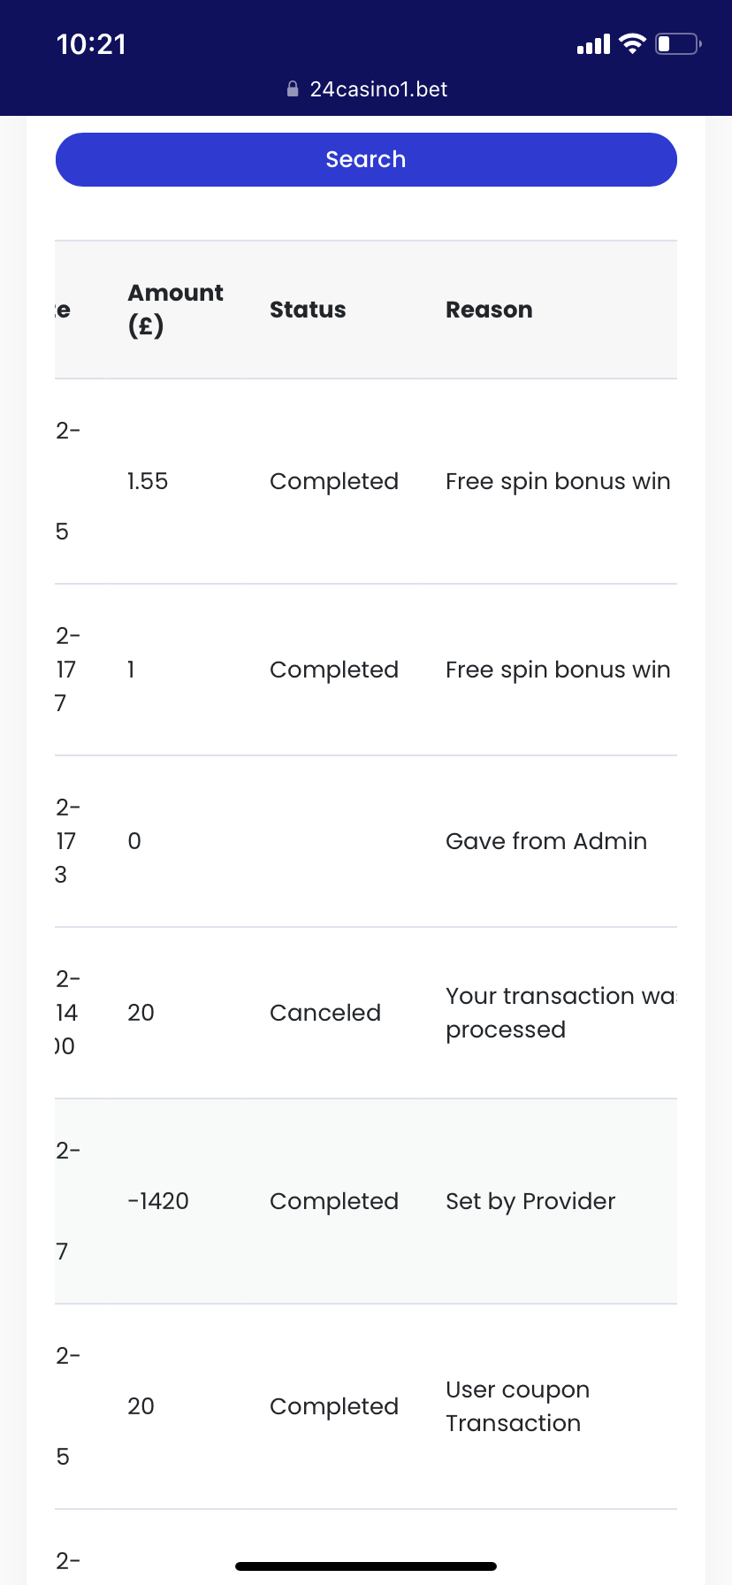This screenshot has height=1585, width=732.
Task: Select the -1420 amount cell
Action: point(158,1201)
